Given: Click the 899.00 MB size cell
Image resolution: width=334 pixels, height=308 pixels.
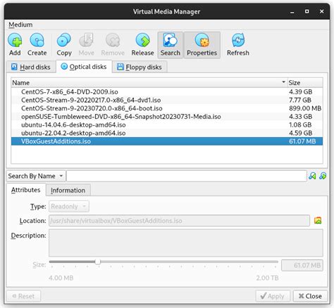Looking at the screenshot, I should [305, 108].
